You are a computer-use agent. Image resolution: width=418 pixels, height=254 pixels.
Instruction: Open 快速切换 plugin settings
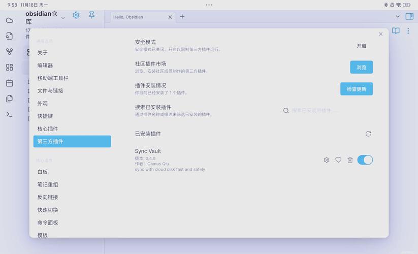pos(72,210)
